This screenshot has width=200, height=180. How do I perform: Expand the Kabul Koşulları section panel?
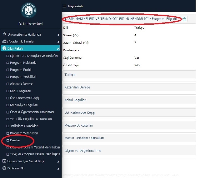point(129,100)
